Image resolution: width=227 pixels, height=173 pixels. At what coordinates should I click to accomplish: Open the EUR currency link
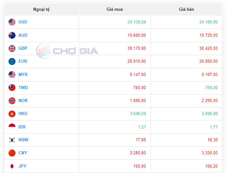tap(23, 61)
